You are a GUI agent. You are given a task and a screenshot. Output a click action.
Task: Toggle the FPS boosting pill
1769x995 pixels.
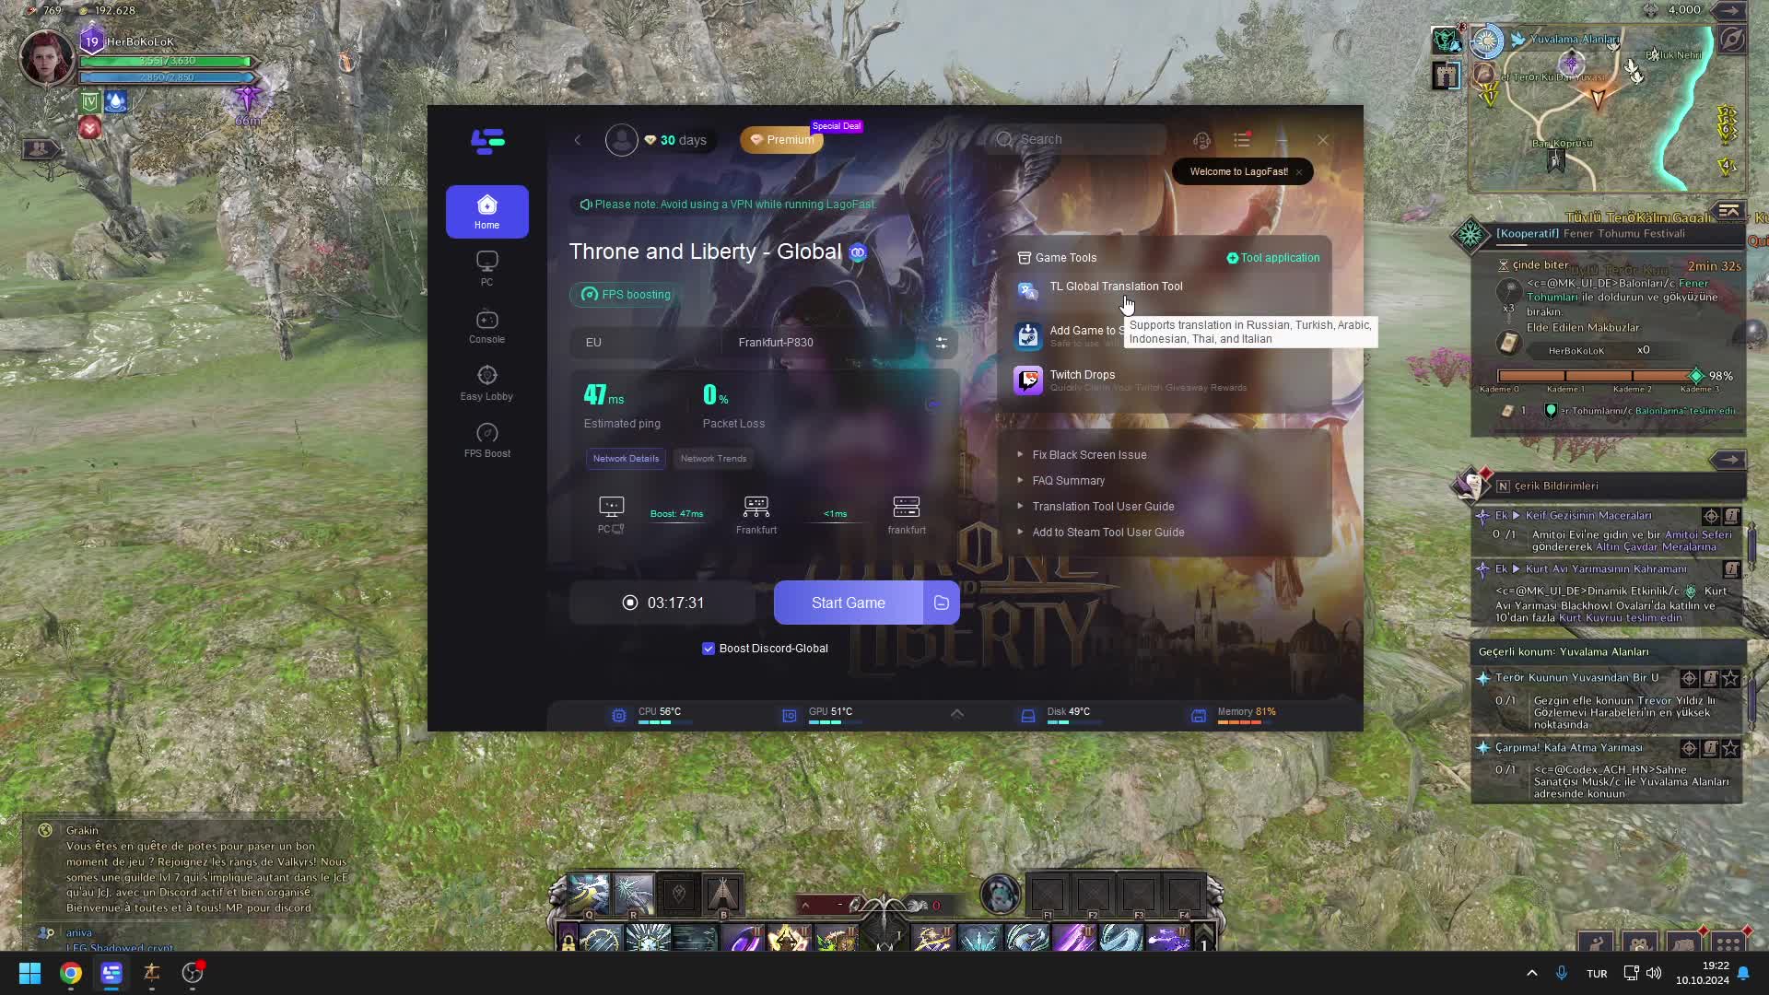tap(627, 295)
